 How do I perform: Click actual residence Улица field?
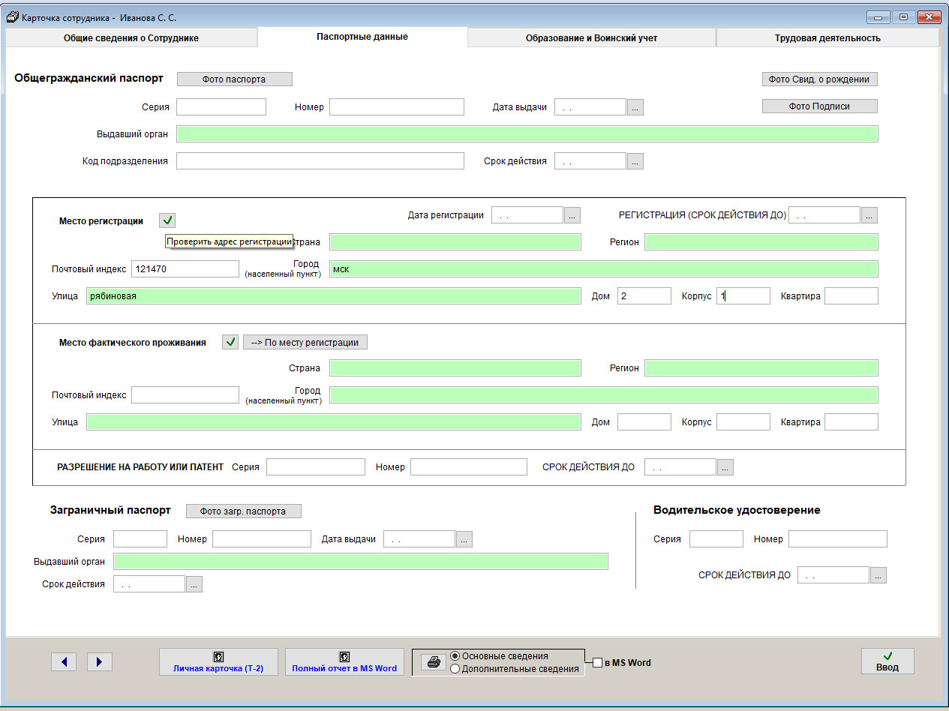point(334,422)
